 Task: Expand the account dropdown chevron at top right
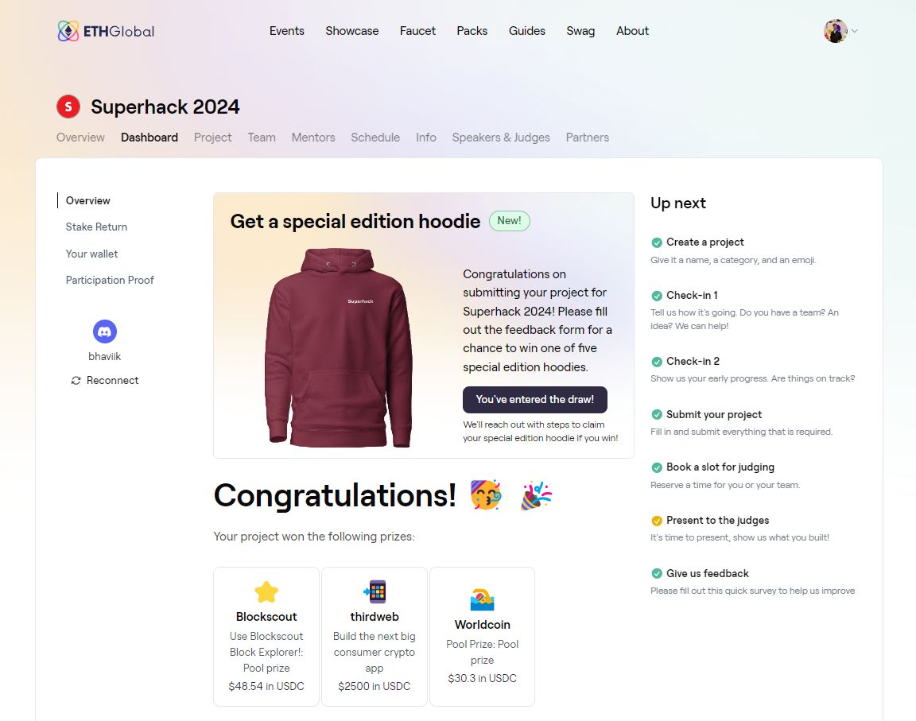[x=855, y=32]
